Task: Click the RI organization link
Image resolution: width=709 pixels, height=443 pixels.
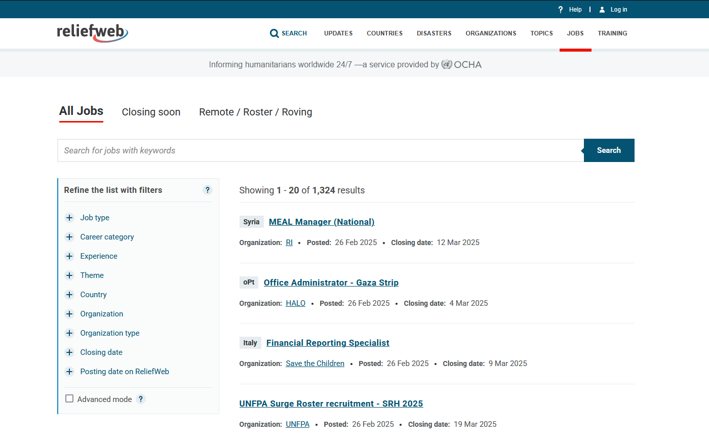Action: 289,243
